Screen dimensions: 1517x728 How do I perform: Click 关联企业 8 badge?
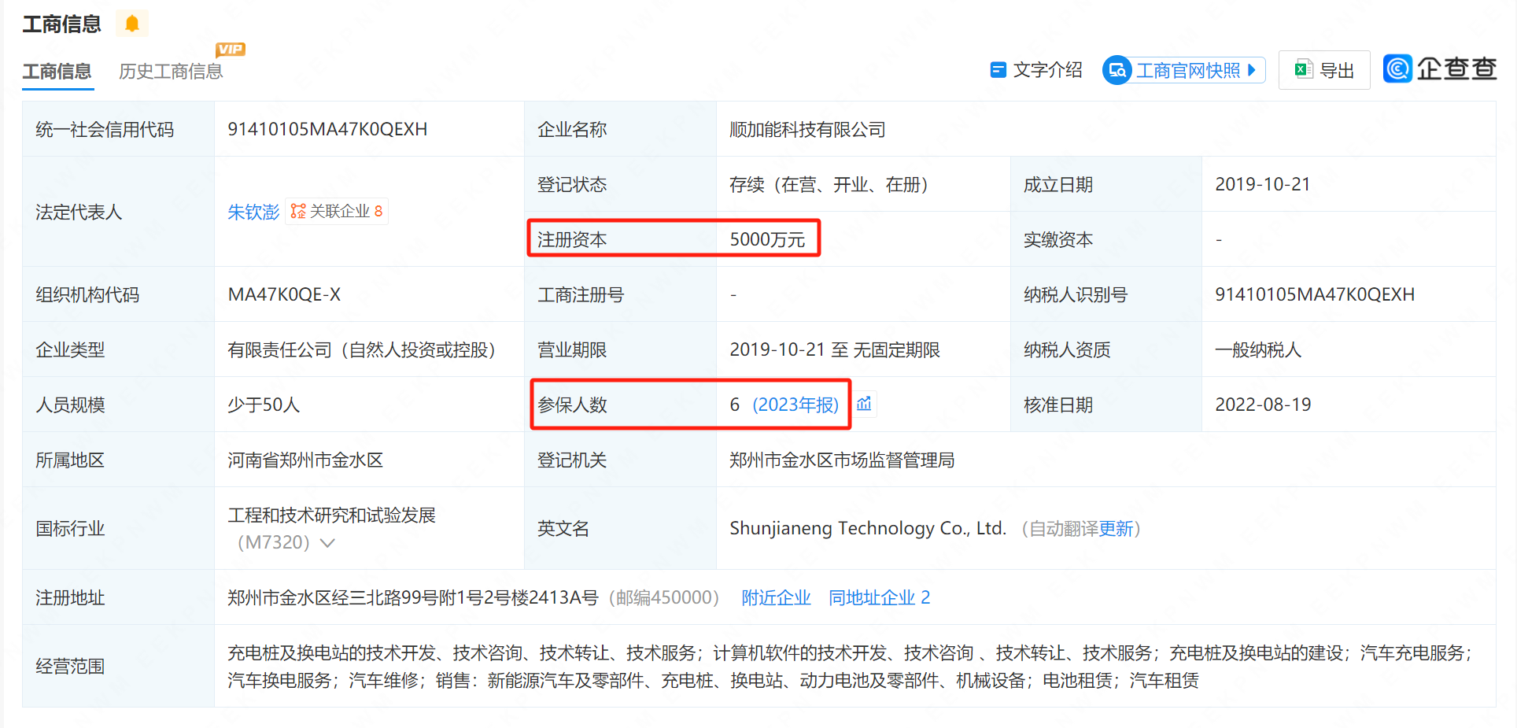(x=337, y=211)
